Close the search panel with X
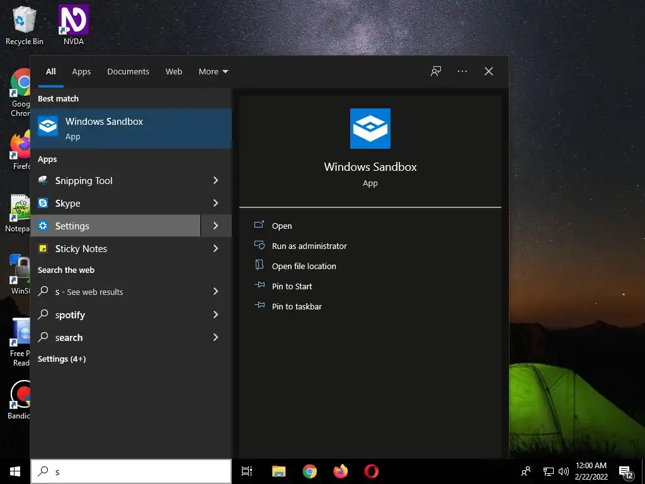This screenshot has height=484, width=645. [489, 71]
